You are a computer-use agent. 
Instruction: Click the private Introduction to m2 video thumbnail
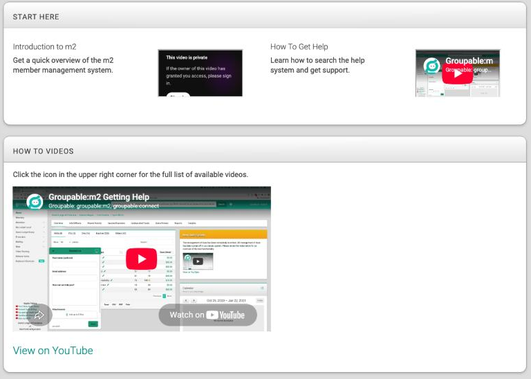pos(200,73)
